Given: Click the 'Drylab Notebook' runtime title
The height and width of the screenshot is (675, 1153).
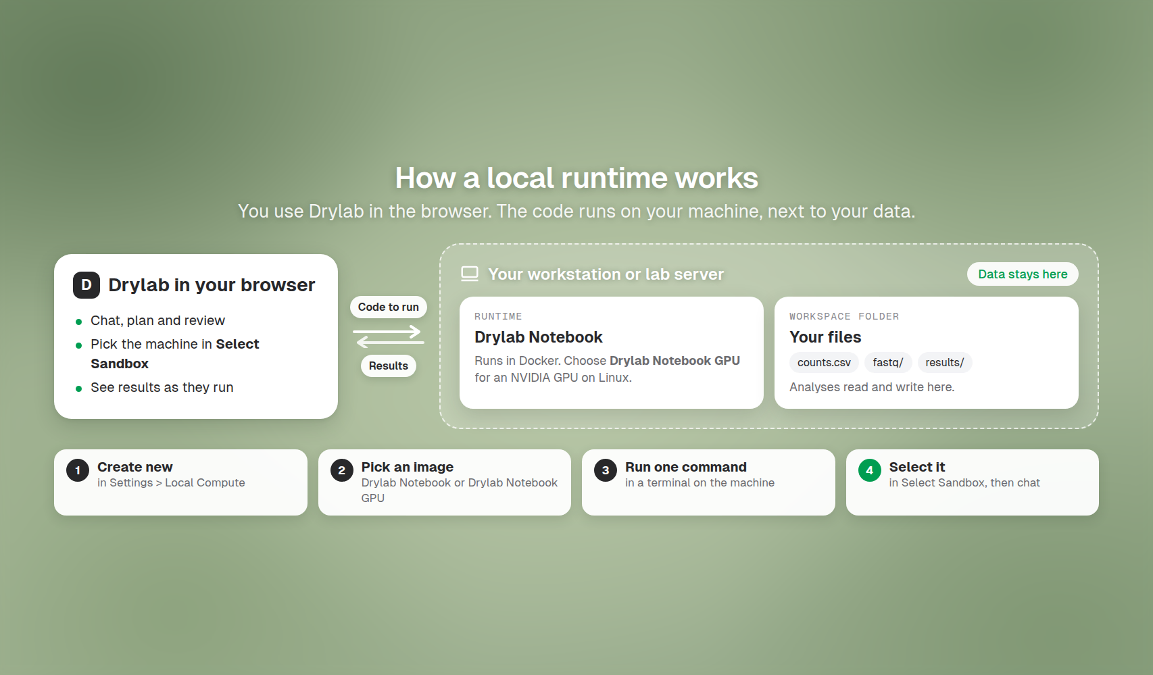Looking at the screenshot, I should point(539,337).
